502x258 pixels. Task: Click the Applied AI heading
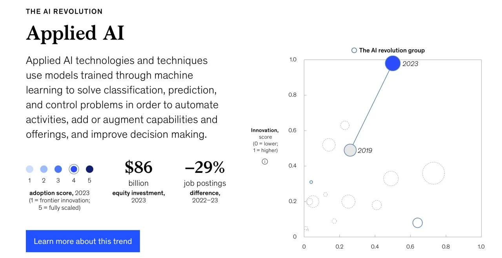[x=75, y=33]
